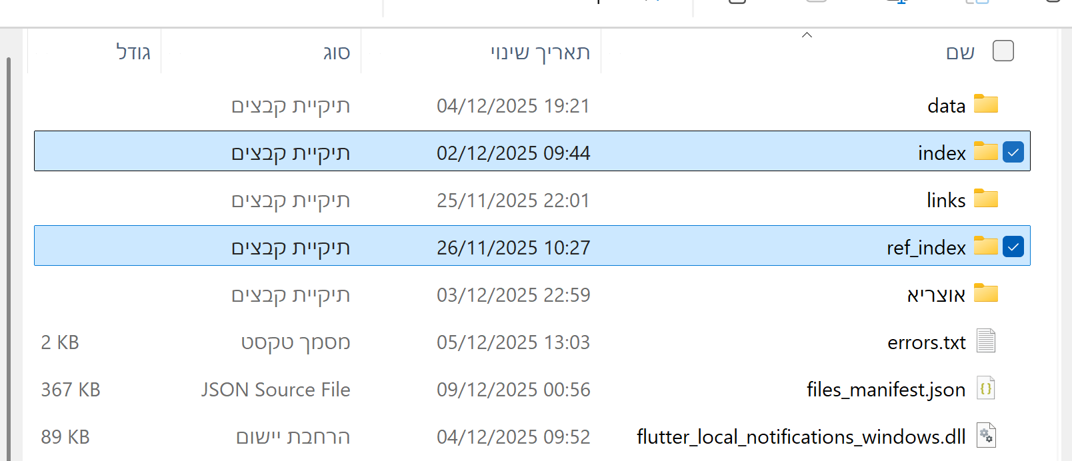Viewport: 1072px width, 461px height.
Task: Select the files_manifest.json row
Action: coord(885,389)
